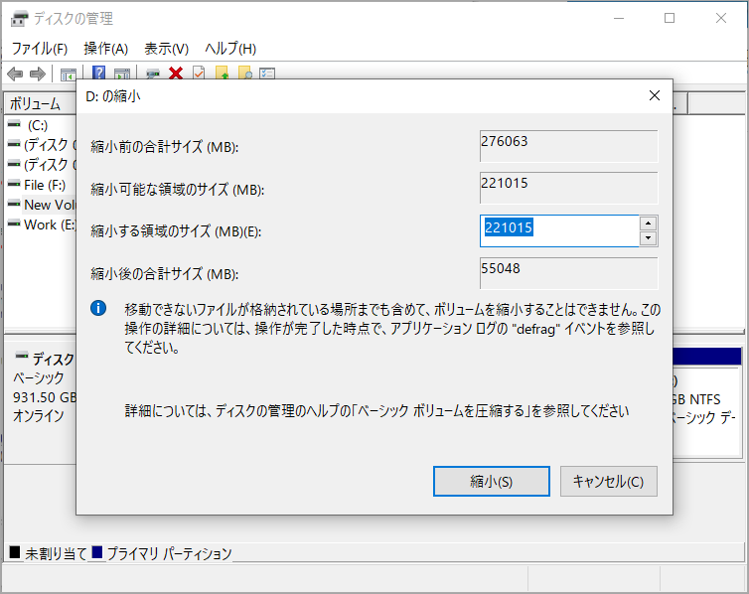This screenshot has height=594, width=749.
Task: Click the connect disk drive toolbar icon
Action: click(153, 74)
